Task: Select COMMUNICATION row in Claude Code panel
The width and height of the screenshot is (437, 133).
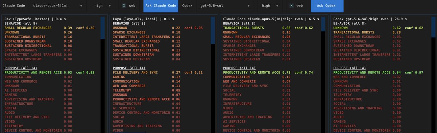Action: pos(257,77)
